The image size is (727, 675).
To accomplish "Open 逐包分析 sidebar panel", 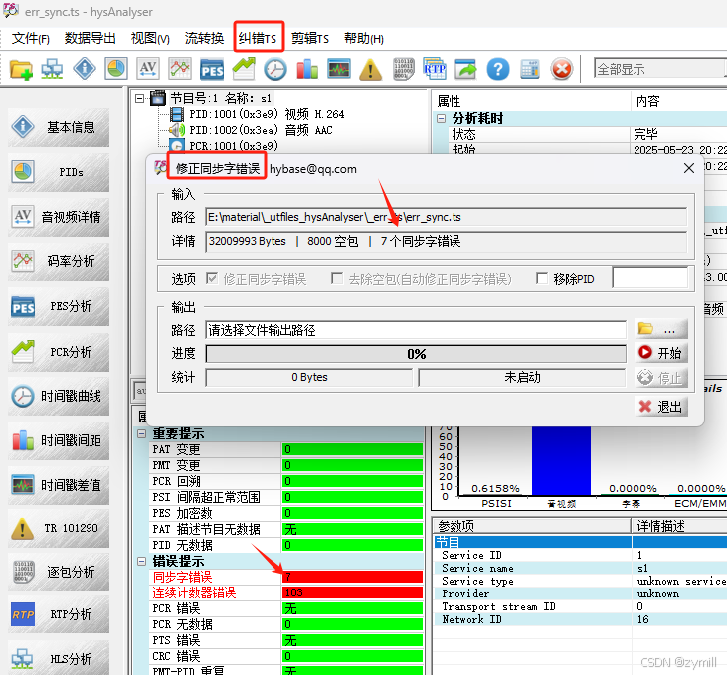I will 59,572.
